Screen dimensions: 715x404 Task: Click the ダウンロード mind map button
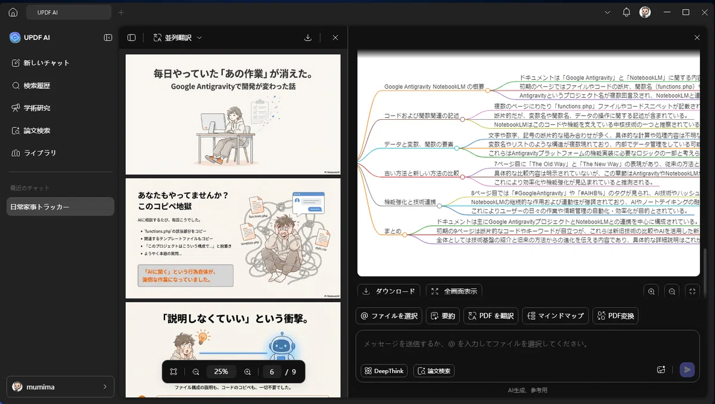[x=389, y=291]
